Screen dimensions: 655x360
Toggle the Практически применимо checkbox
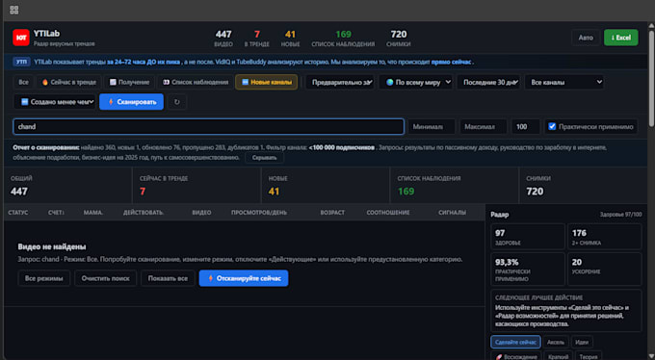coord(552,126)
